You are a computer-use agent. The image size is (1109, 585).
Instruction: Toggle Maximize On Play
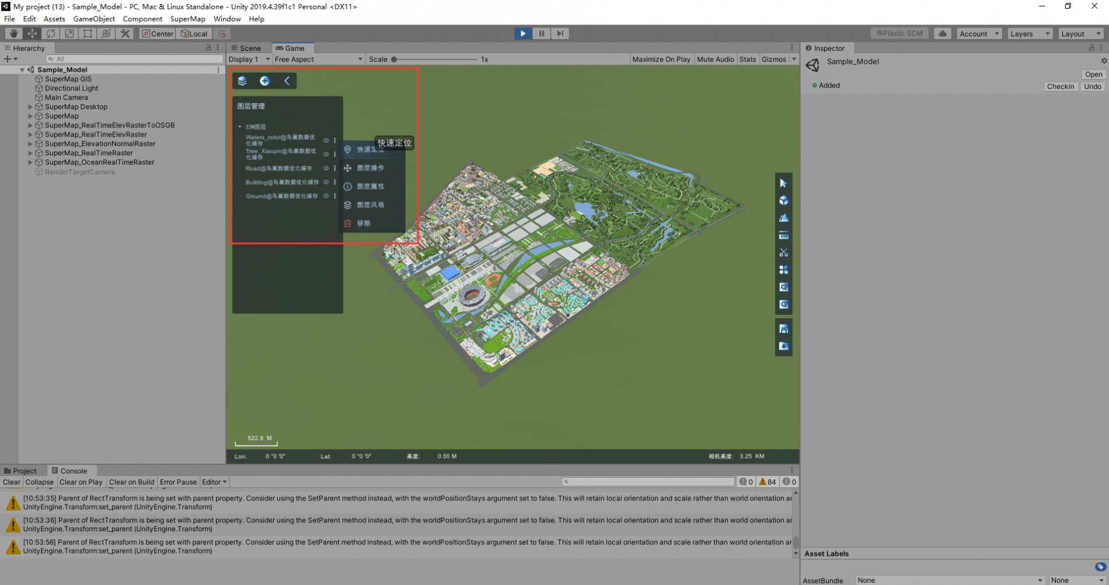661,59
